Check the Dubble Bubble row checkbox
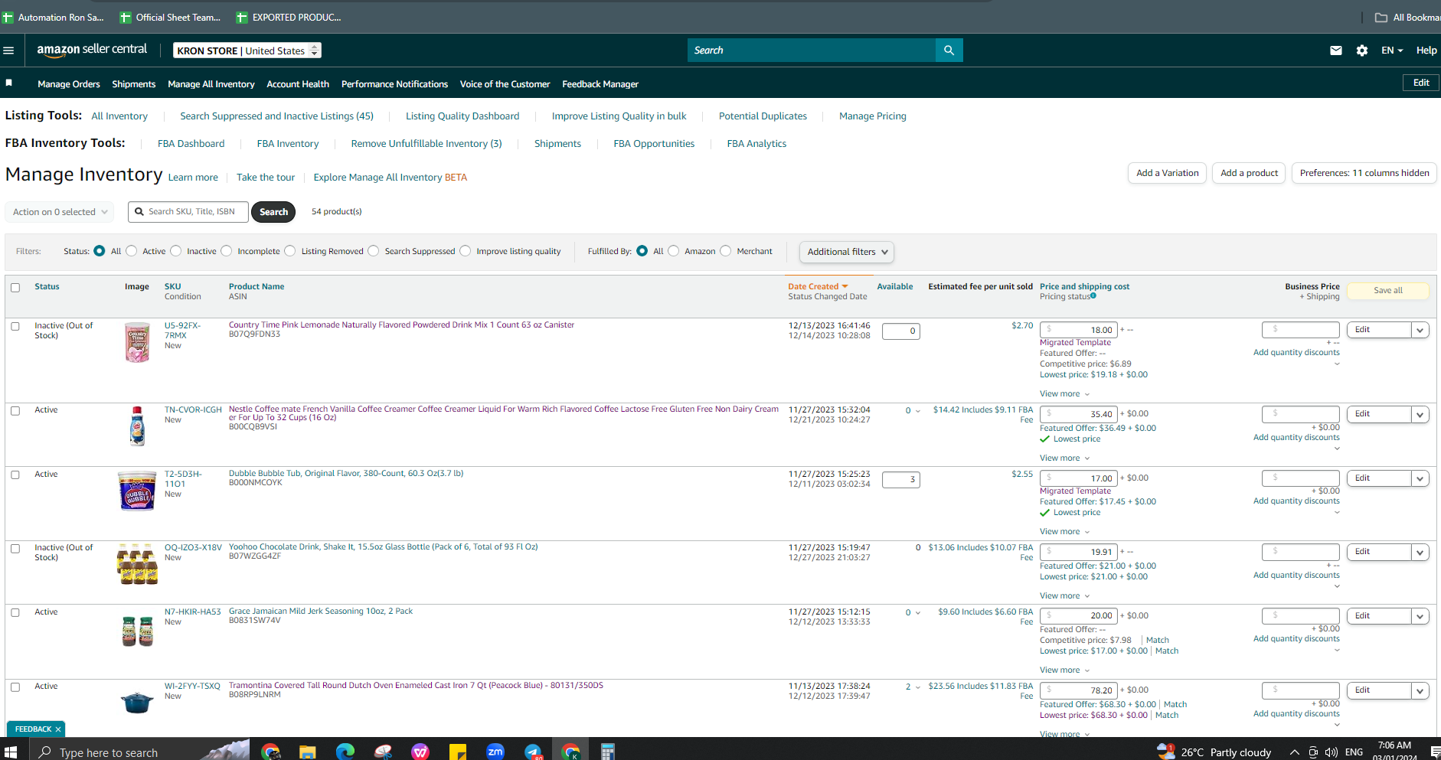Image resolution: width=1441 pixels, height=760 pixels. (15, 475)
